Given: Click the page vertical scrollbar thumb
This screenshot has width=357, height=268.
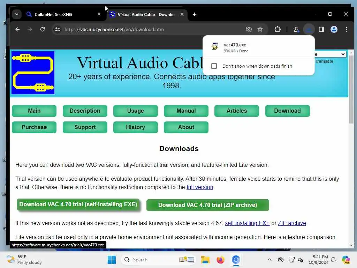Looking at the screenshot, I should click(351, 90).
